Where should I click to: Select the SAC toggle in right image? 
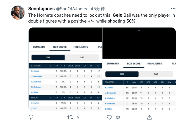tap(156, 74)
